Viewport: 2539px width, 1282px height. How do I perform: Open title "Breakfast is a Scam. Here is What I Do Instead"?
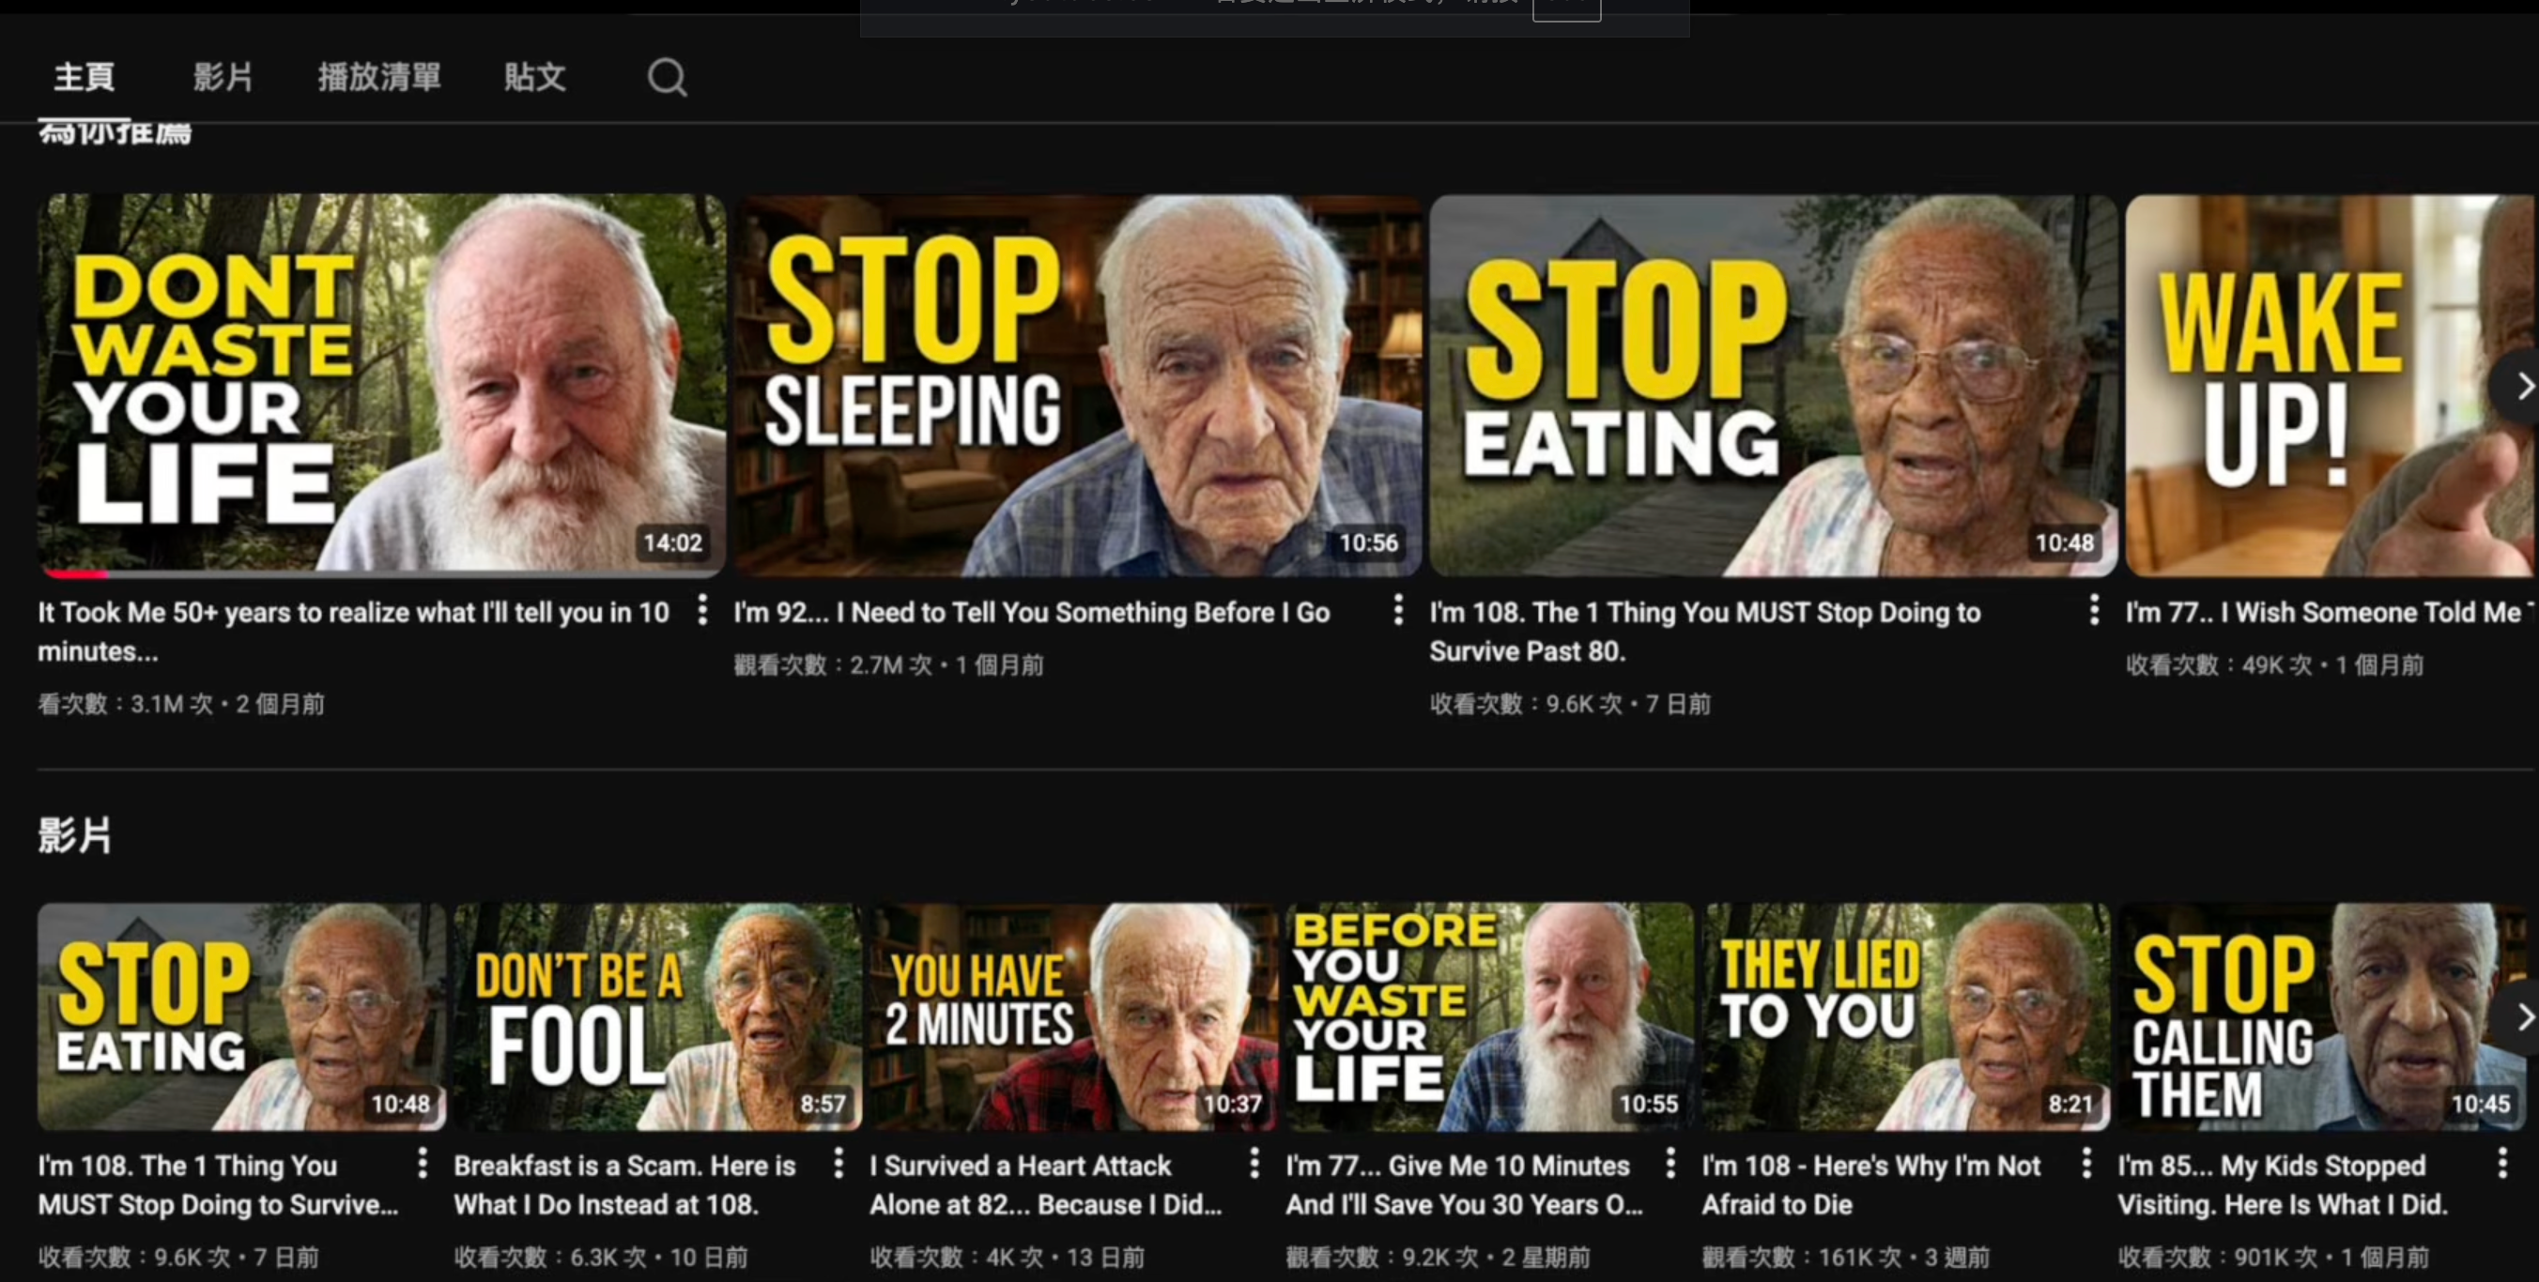(x=625, y=1184)
